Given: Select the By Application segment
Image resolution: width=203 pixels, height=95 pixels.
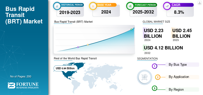Looking at the screenshot, I should [182, 77].
